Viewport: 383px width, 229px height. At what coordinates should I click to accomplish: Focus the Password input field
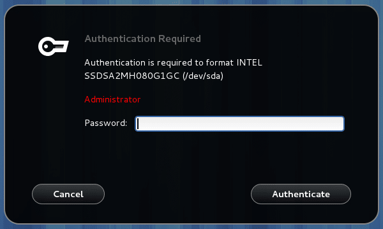click(x=239, y=123)
